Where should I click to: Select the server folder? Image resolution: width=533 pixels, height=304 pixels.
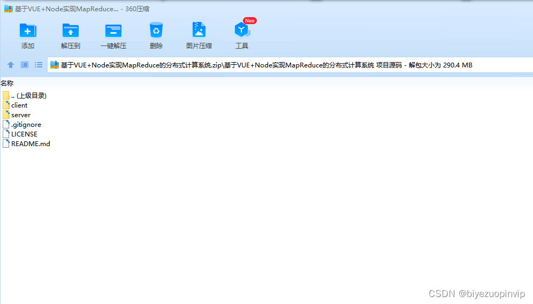point(16,115)
